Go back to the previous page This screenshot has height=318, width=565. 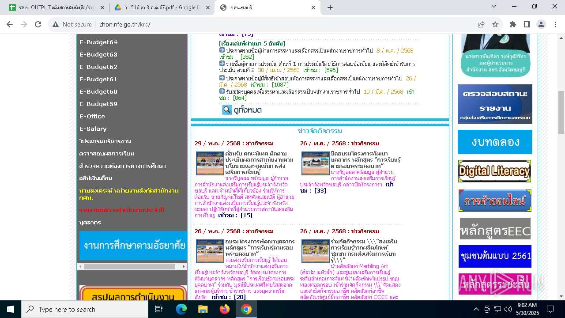(10, 24)
